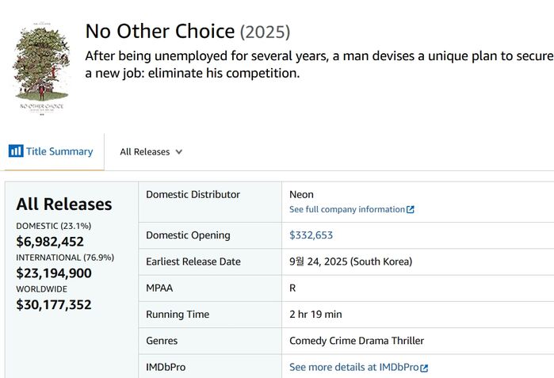Open the $332,653 domestic opening link
The image size is (554, 378).
(x=311, y=235)
